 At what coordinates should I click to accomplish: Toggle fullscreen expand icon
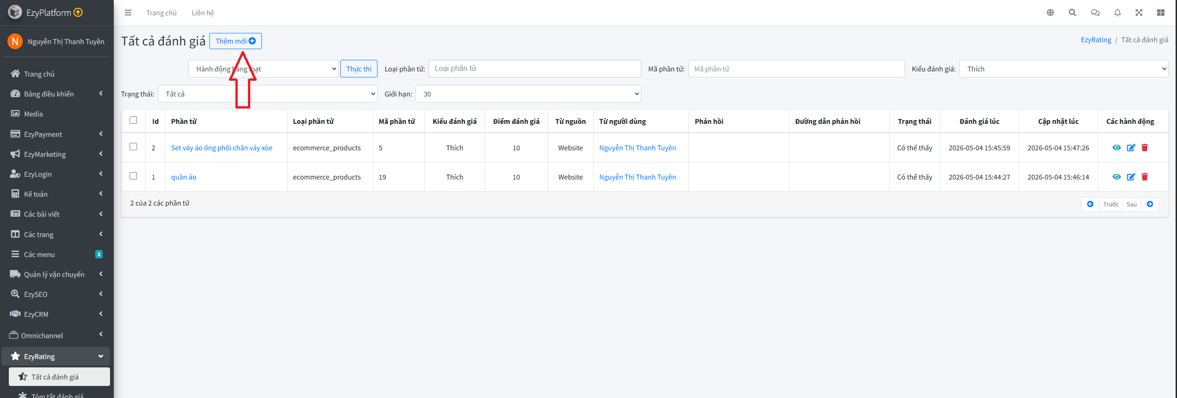coord(1139,13)
